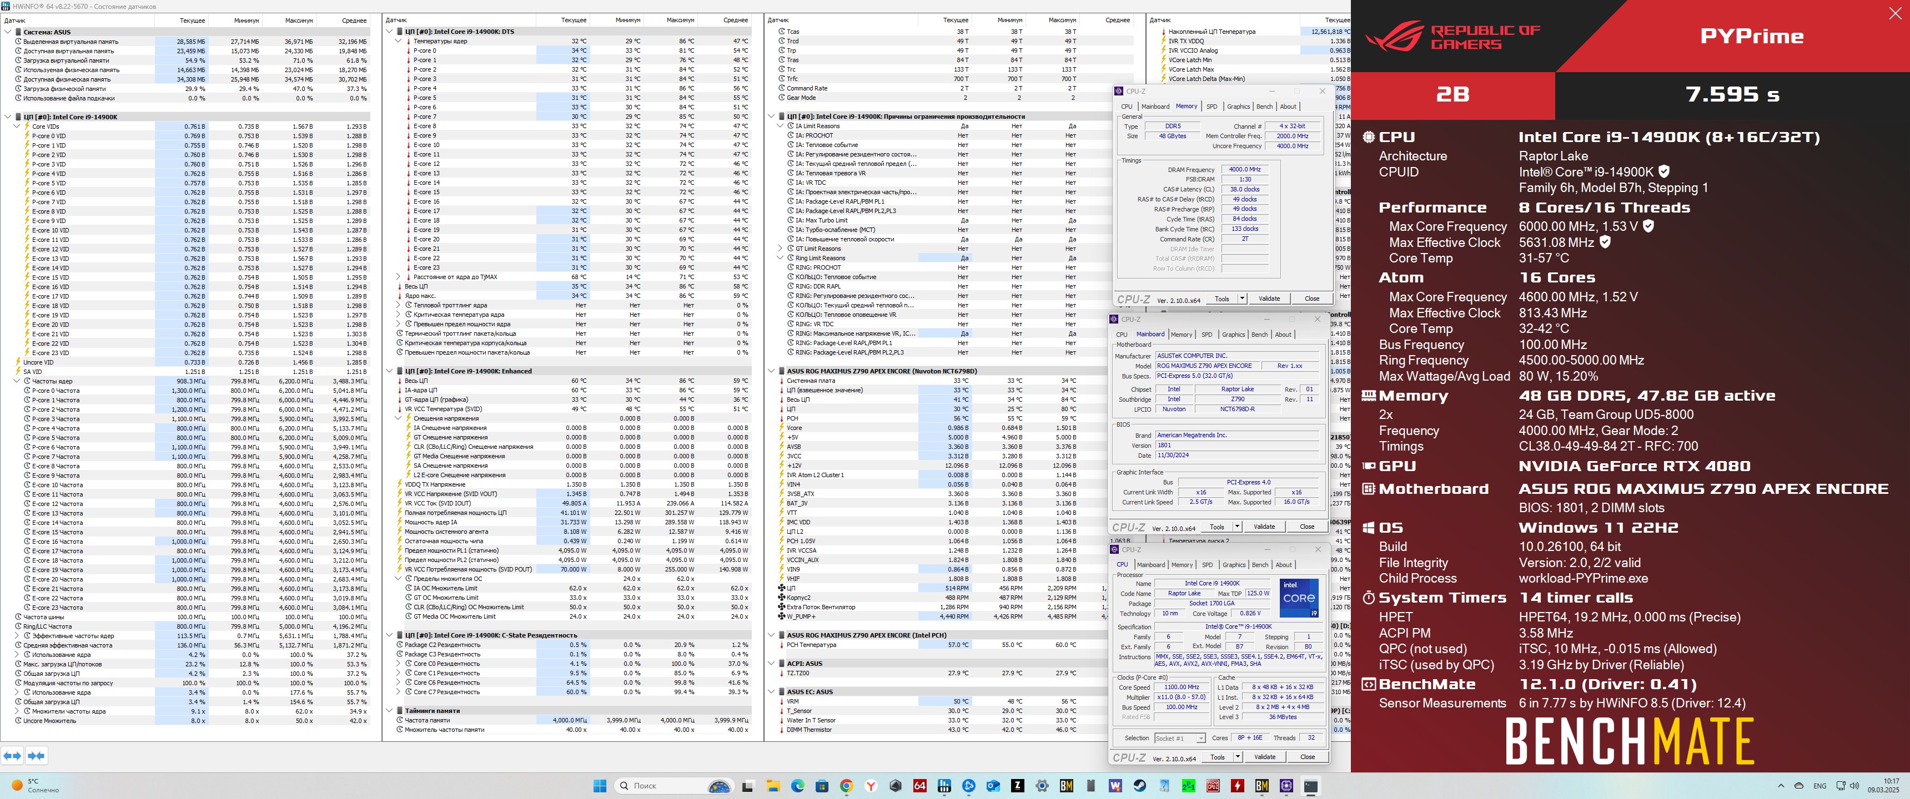Launch Google Chrome from the taskbar
Screen dimensions: 1910x799
pyautogui.click(x=846, y=786)
